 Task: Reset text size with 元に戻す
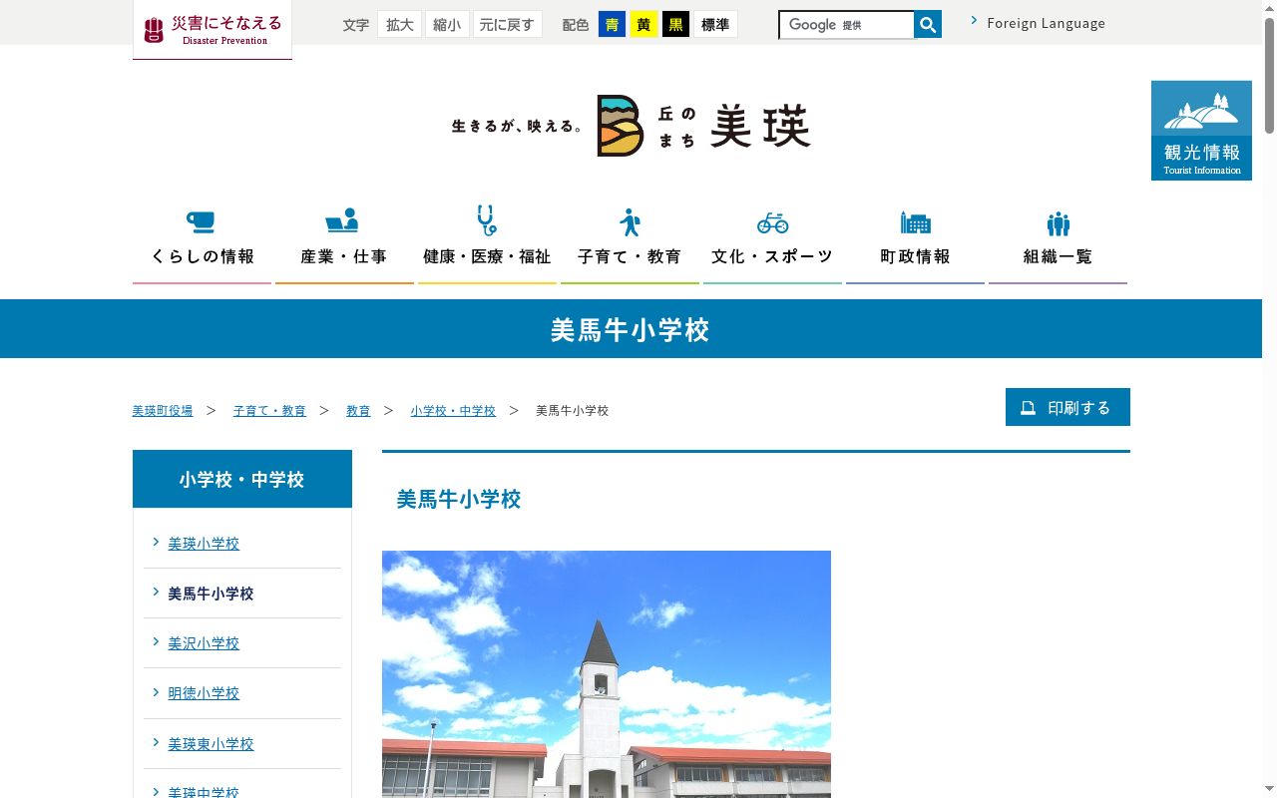[508, 25]
